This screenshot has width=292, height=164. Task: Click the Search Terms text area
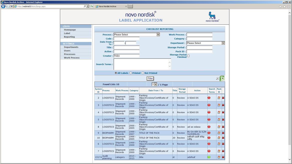point(142,64)
